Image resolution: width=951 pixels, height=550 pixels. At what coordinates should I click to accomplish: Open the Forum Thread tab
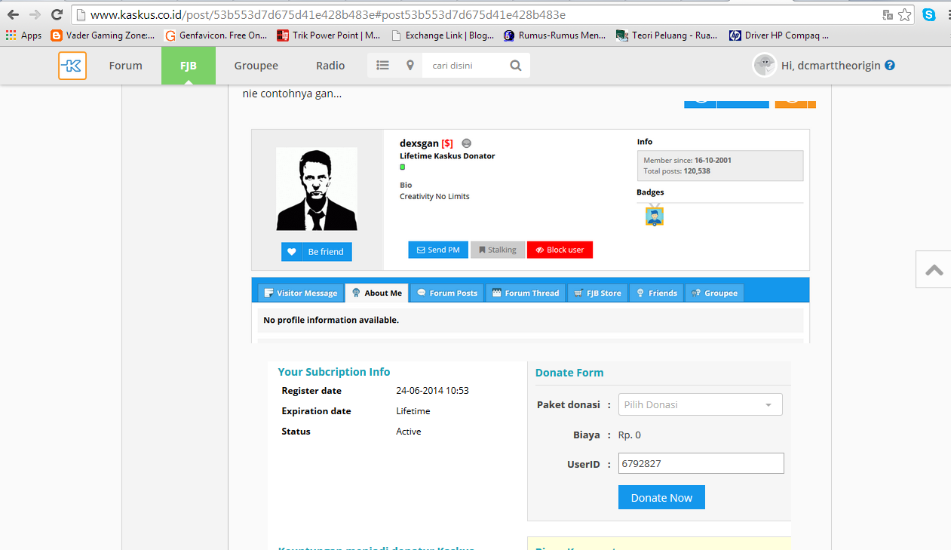(x=526, y=293)
